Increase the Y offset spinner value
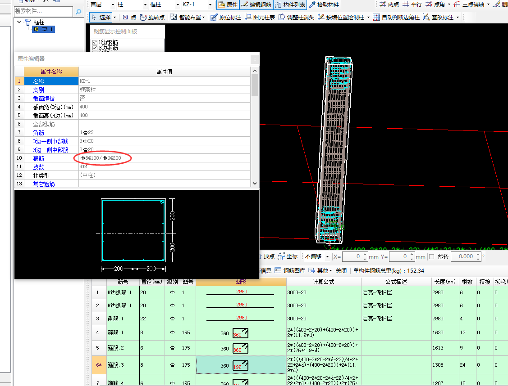The height and width of the screenshot is (386, 508). [x=412, y=255]
